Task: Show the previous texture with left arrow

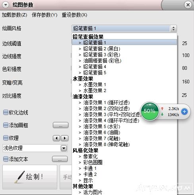Action: point(56,138)
